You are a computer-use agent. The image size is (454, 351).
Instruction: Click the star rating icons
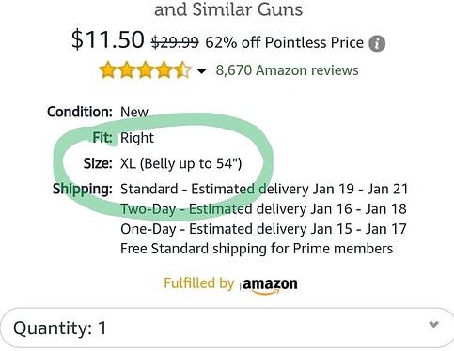pyautogui.click(x=145, y=69)
